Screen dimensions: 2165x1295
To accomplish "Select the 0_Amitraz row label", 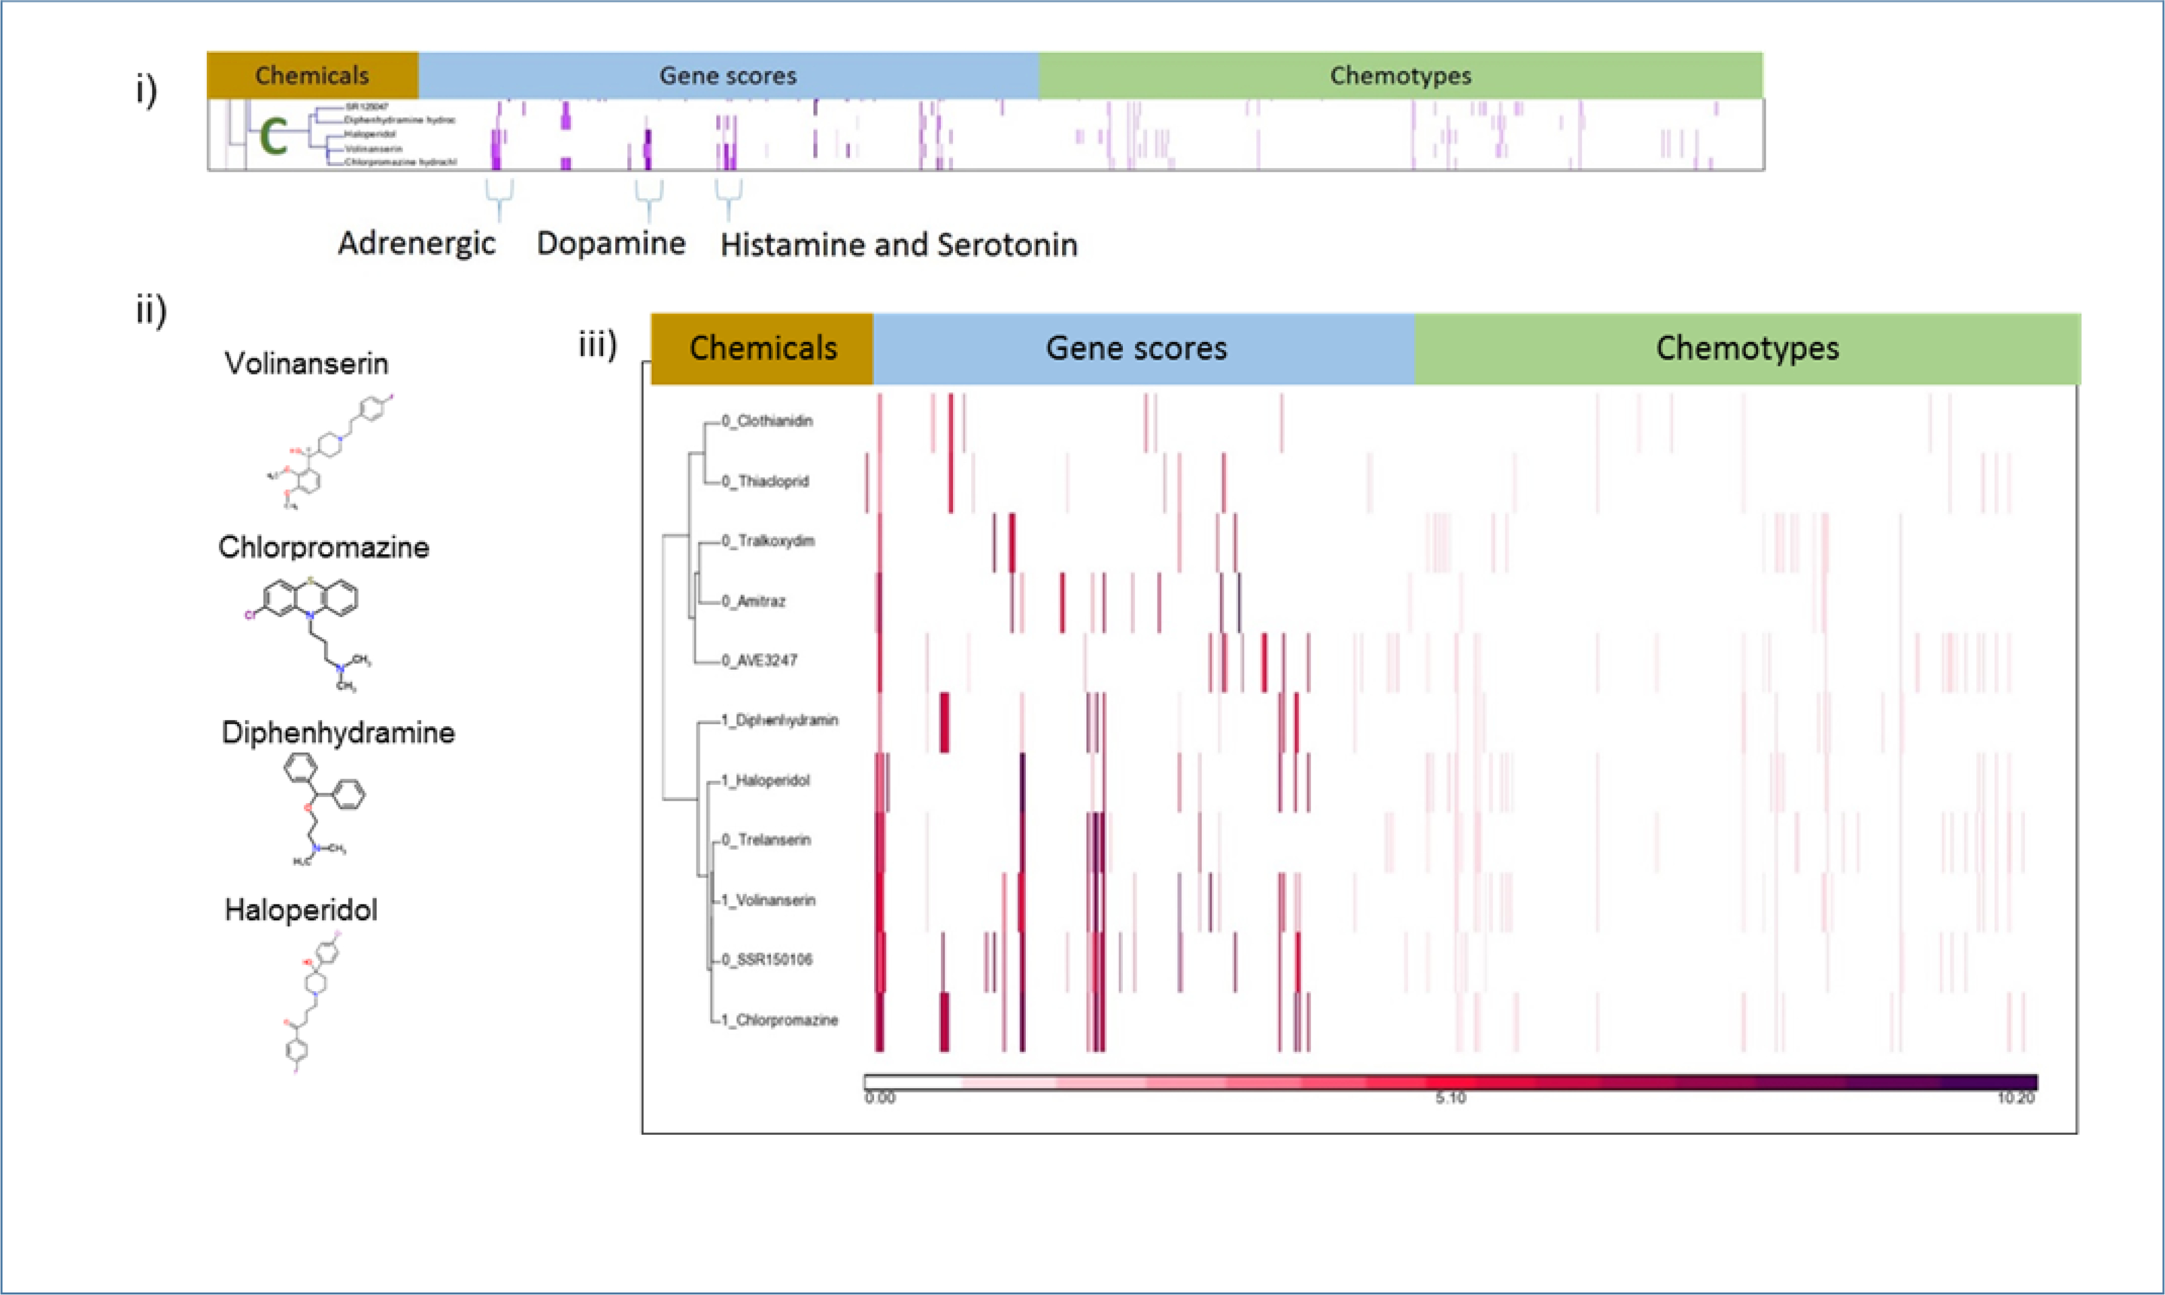I will click(753, 601).
